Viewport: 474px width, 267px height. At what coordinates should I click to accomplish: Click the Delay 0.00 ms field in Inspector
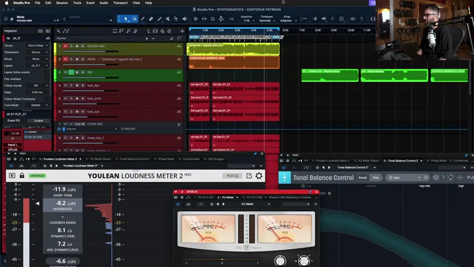coord(37,92)
